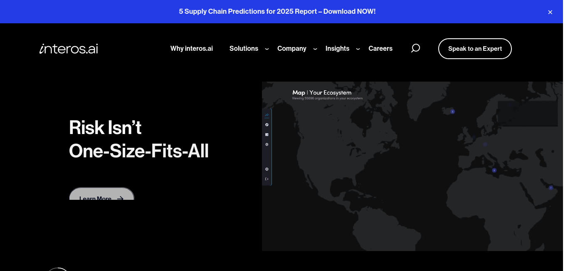
Task: Click the square panel icon in map sidebar
Action: tap(267, 134)
